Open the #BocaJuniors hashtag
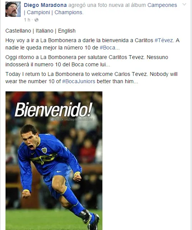192x230 pixels. 79,81
